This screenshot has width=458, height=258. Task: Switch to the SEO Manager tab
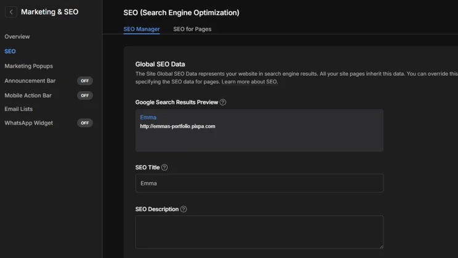click(142, 29)
